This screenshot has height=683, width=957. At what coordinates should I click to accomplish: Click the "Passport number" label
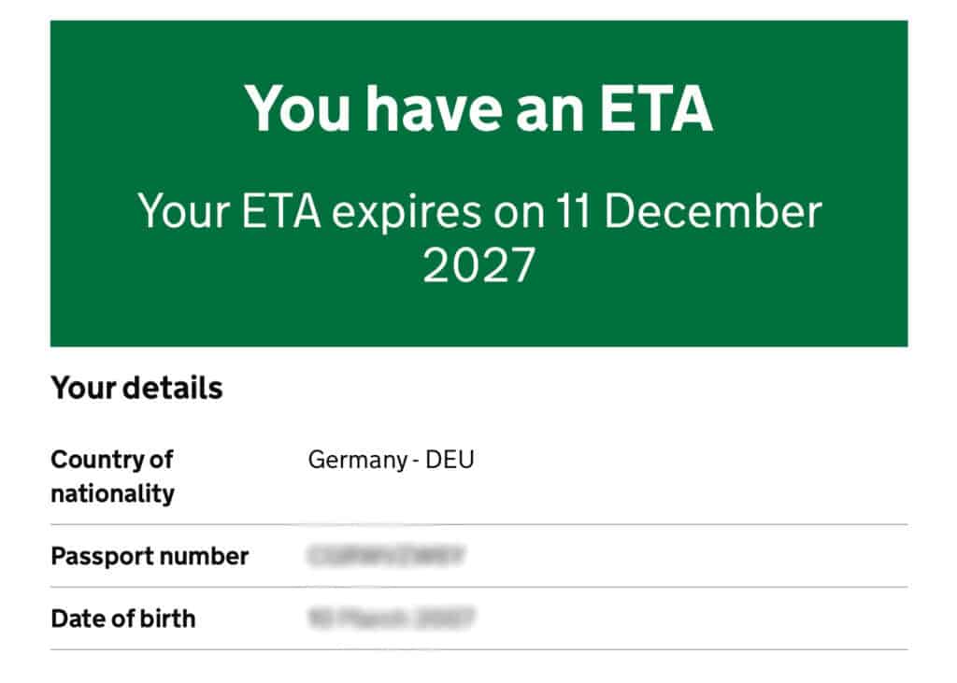pos(150,557)
